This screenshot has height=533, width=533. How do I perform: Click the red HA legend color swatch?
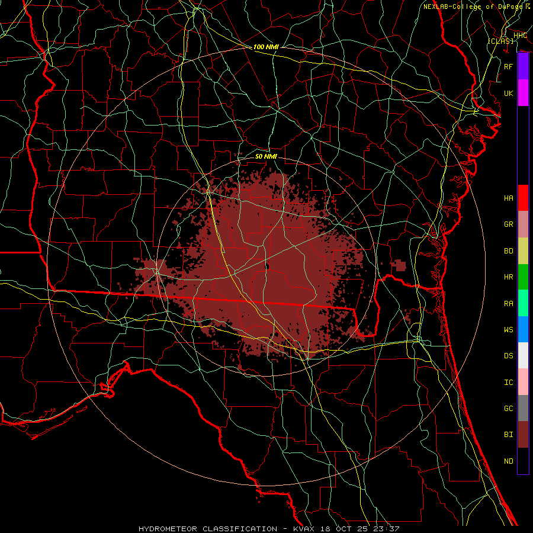pyautogui.click(x=523, y=198)
